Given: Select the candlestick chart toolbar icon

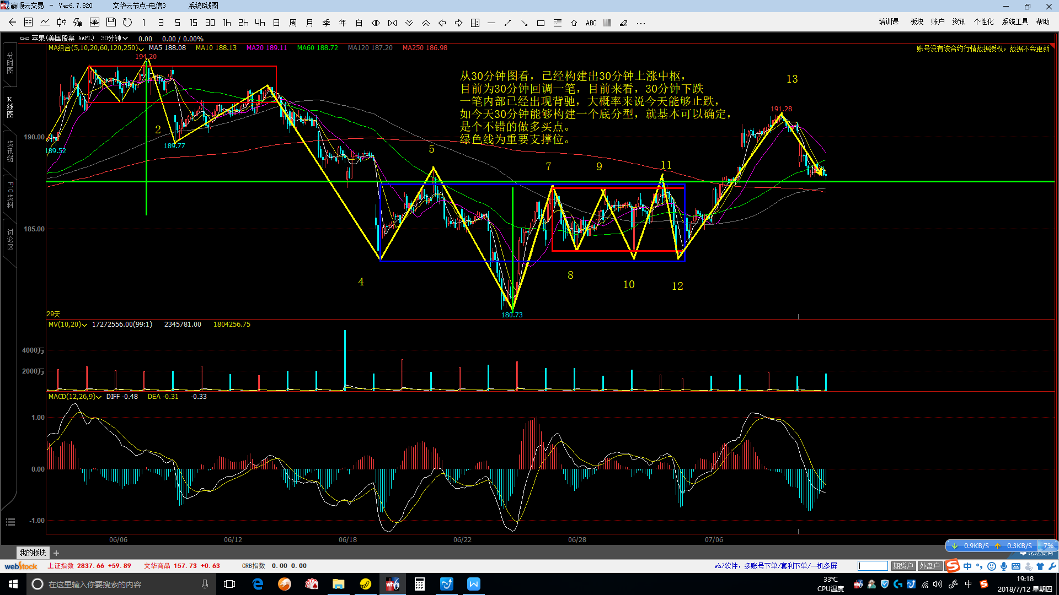Looking at the screenshot, I should pyautogui.click(x=62, y=23).
